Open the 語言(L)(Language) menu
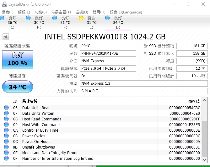Viewport: 210px width, 167px height. (126, 12)
